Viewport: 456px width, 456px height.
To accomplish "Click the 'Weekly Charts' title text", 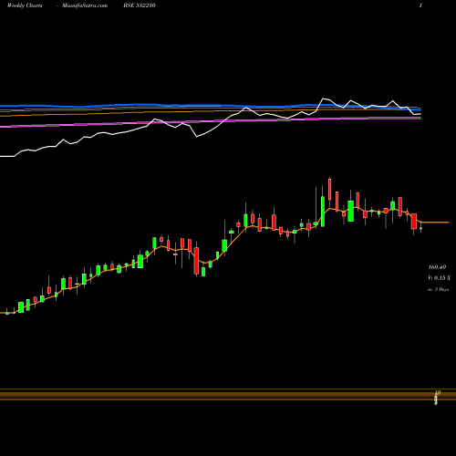I will [25, 5].
